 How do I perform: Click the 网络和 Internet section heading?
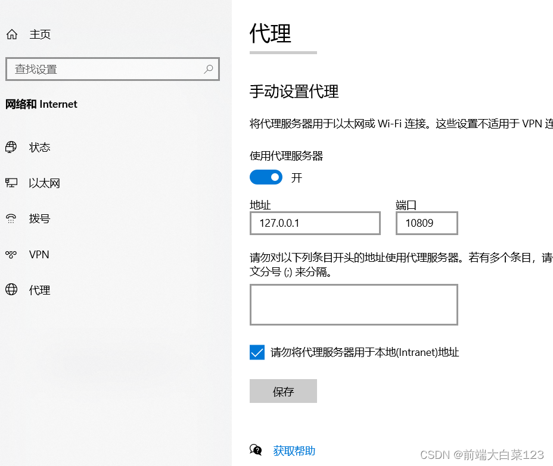41,104
